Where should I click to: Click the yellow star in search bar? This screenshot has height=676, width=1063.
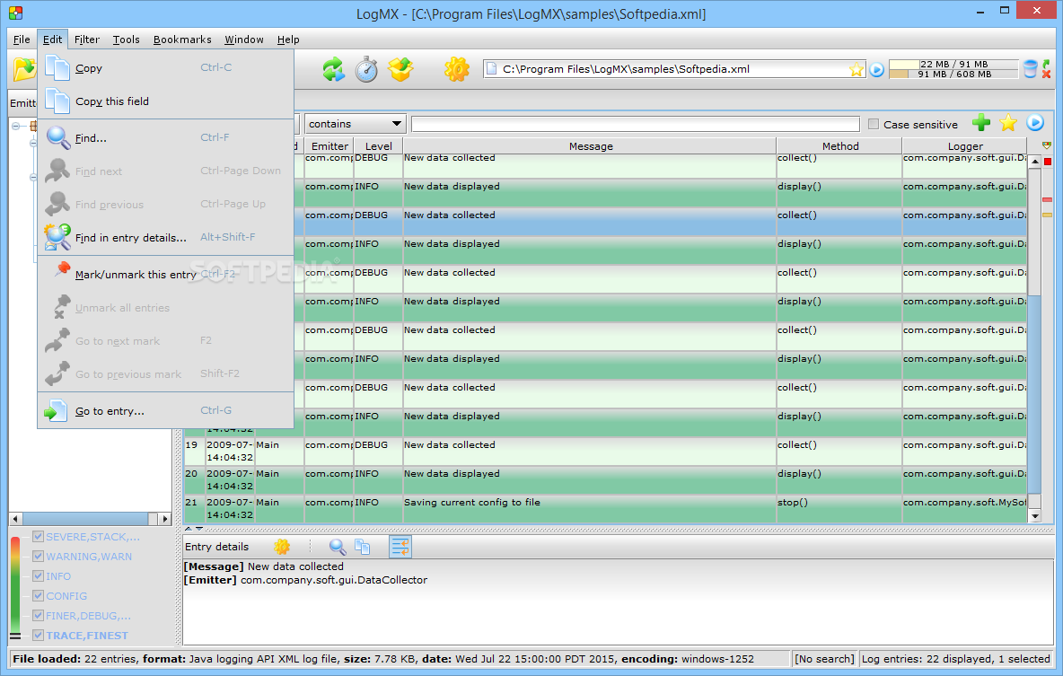(x=1008, y=123)
